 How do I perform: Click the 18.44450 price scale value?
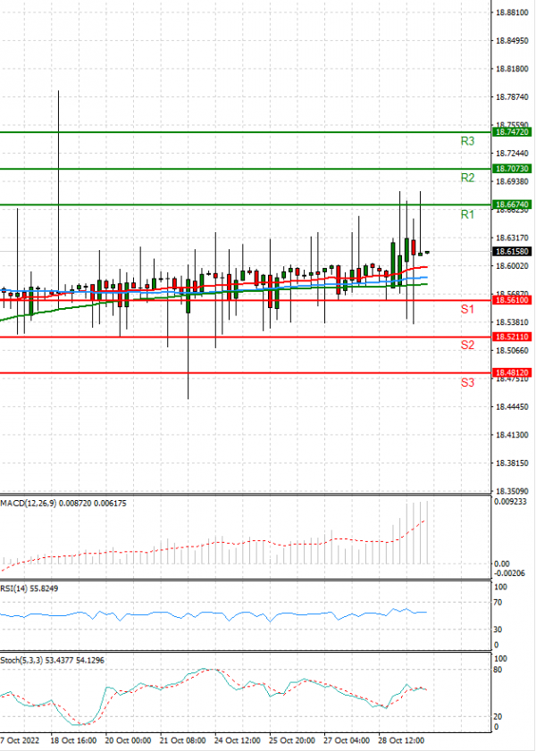point(512,406)
